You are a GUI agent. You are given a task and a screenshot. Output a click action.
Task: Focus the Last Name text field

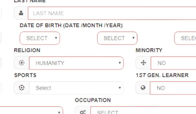112,13
